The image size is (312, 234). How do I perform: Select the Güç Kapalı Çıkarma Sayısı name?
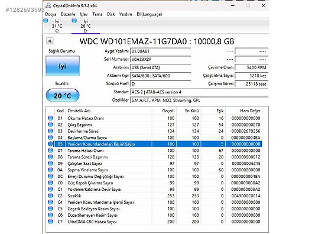point(90,183)
